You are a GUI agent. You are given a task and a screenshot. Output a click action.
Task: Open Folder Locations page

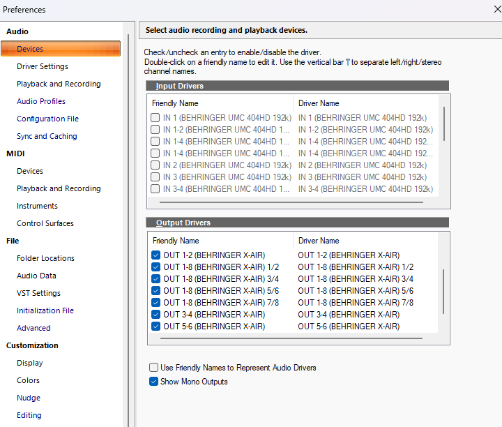click(x=45, y=258)
